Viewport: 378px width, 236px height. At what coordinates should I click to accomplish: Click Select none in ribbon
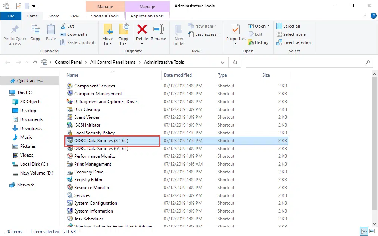[291, 34]
